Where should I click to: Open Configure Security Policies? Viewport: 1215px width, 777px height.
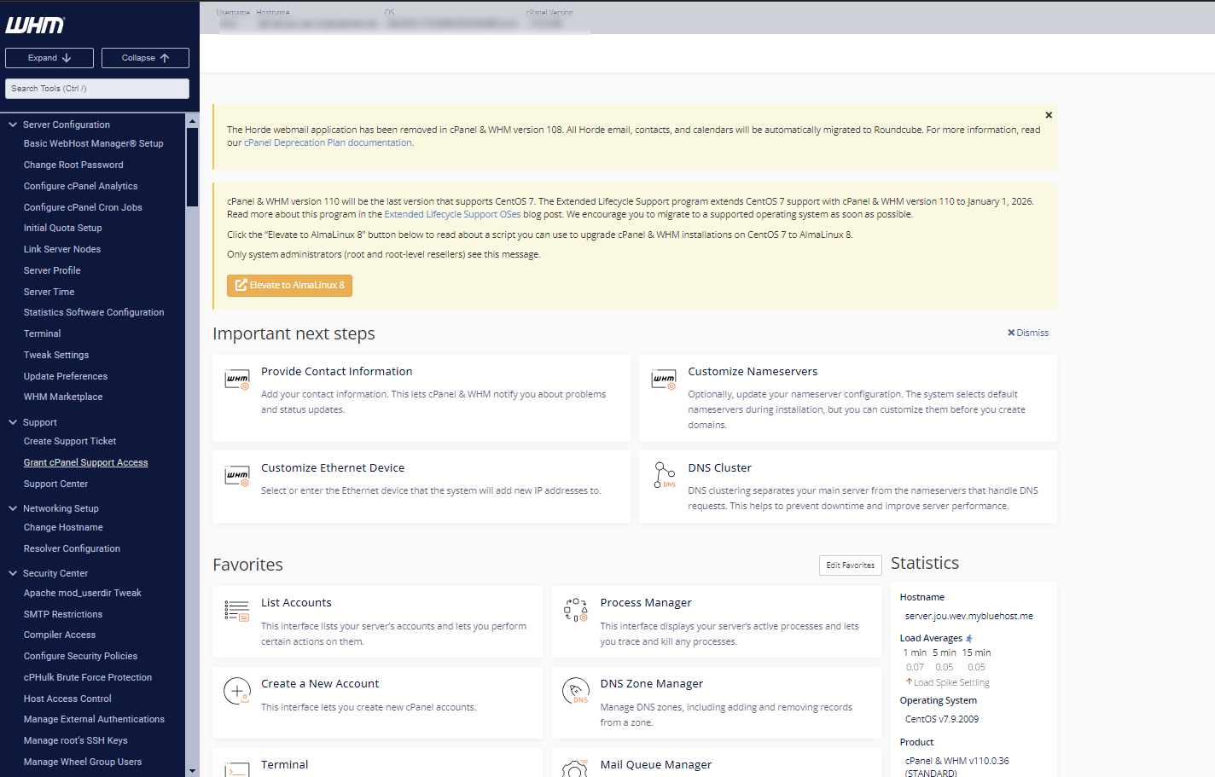pyautogui.click(x=80, y=656)
